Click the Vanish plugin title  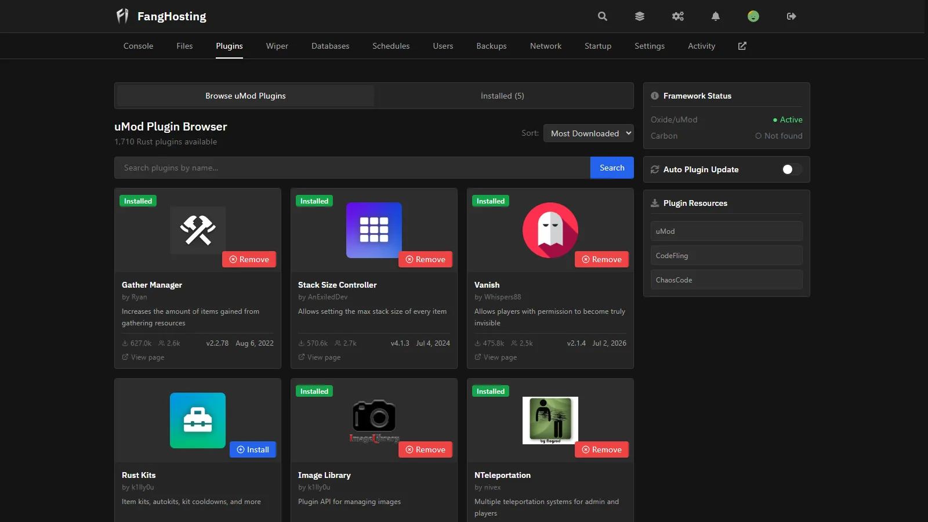487,285
